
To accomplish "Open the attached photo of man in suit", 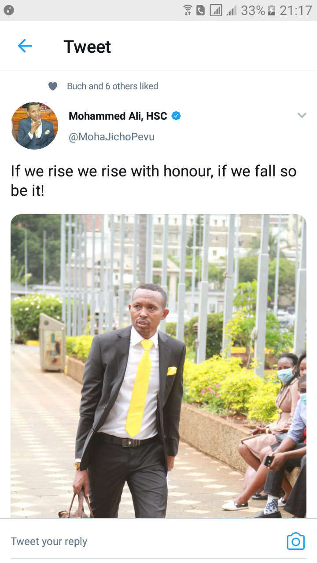I will click(x=158, y=366).
